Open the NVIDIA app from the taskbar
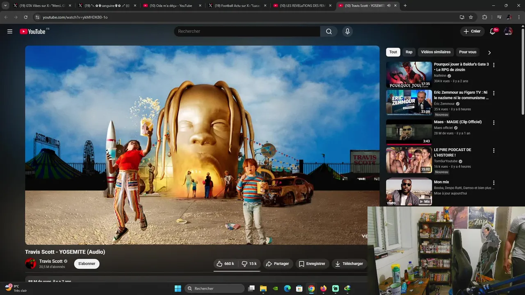The width and height of the screenshot is (525, 295). [x=276, y=288]
